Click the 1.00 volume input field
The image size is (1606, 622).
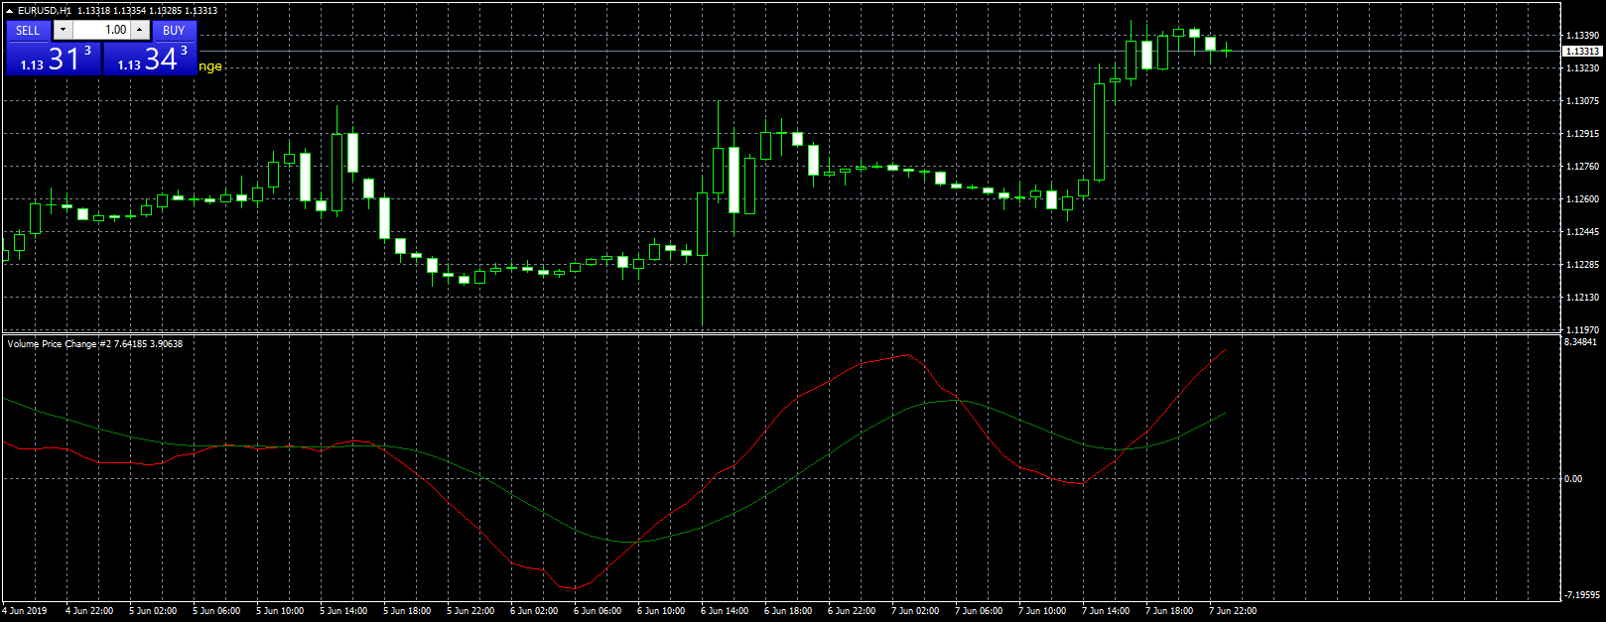pyautogui.click(x=101, y=31)
